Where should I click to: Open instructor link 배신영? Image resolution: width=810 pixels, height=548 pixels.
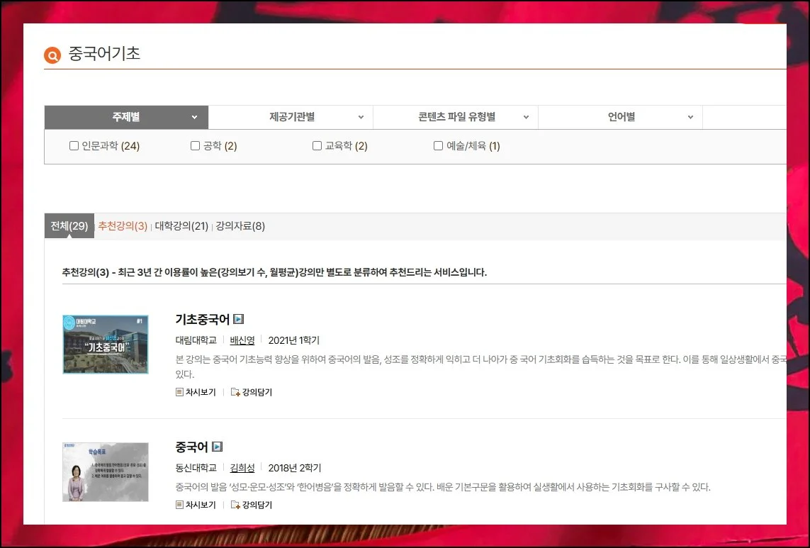(x=242, y=340)
